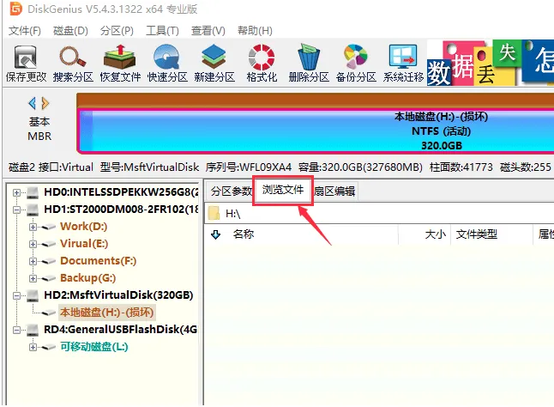The height and width of the screenshot is (407, 554).
Task: Expand the Backup(G:) tree node
Action: point(33,278)
